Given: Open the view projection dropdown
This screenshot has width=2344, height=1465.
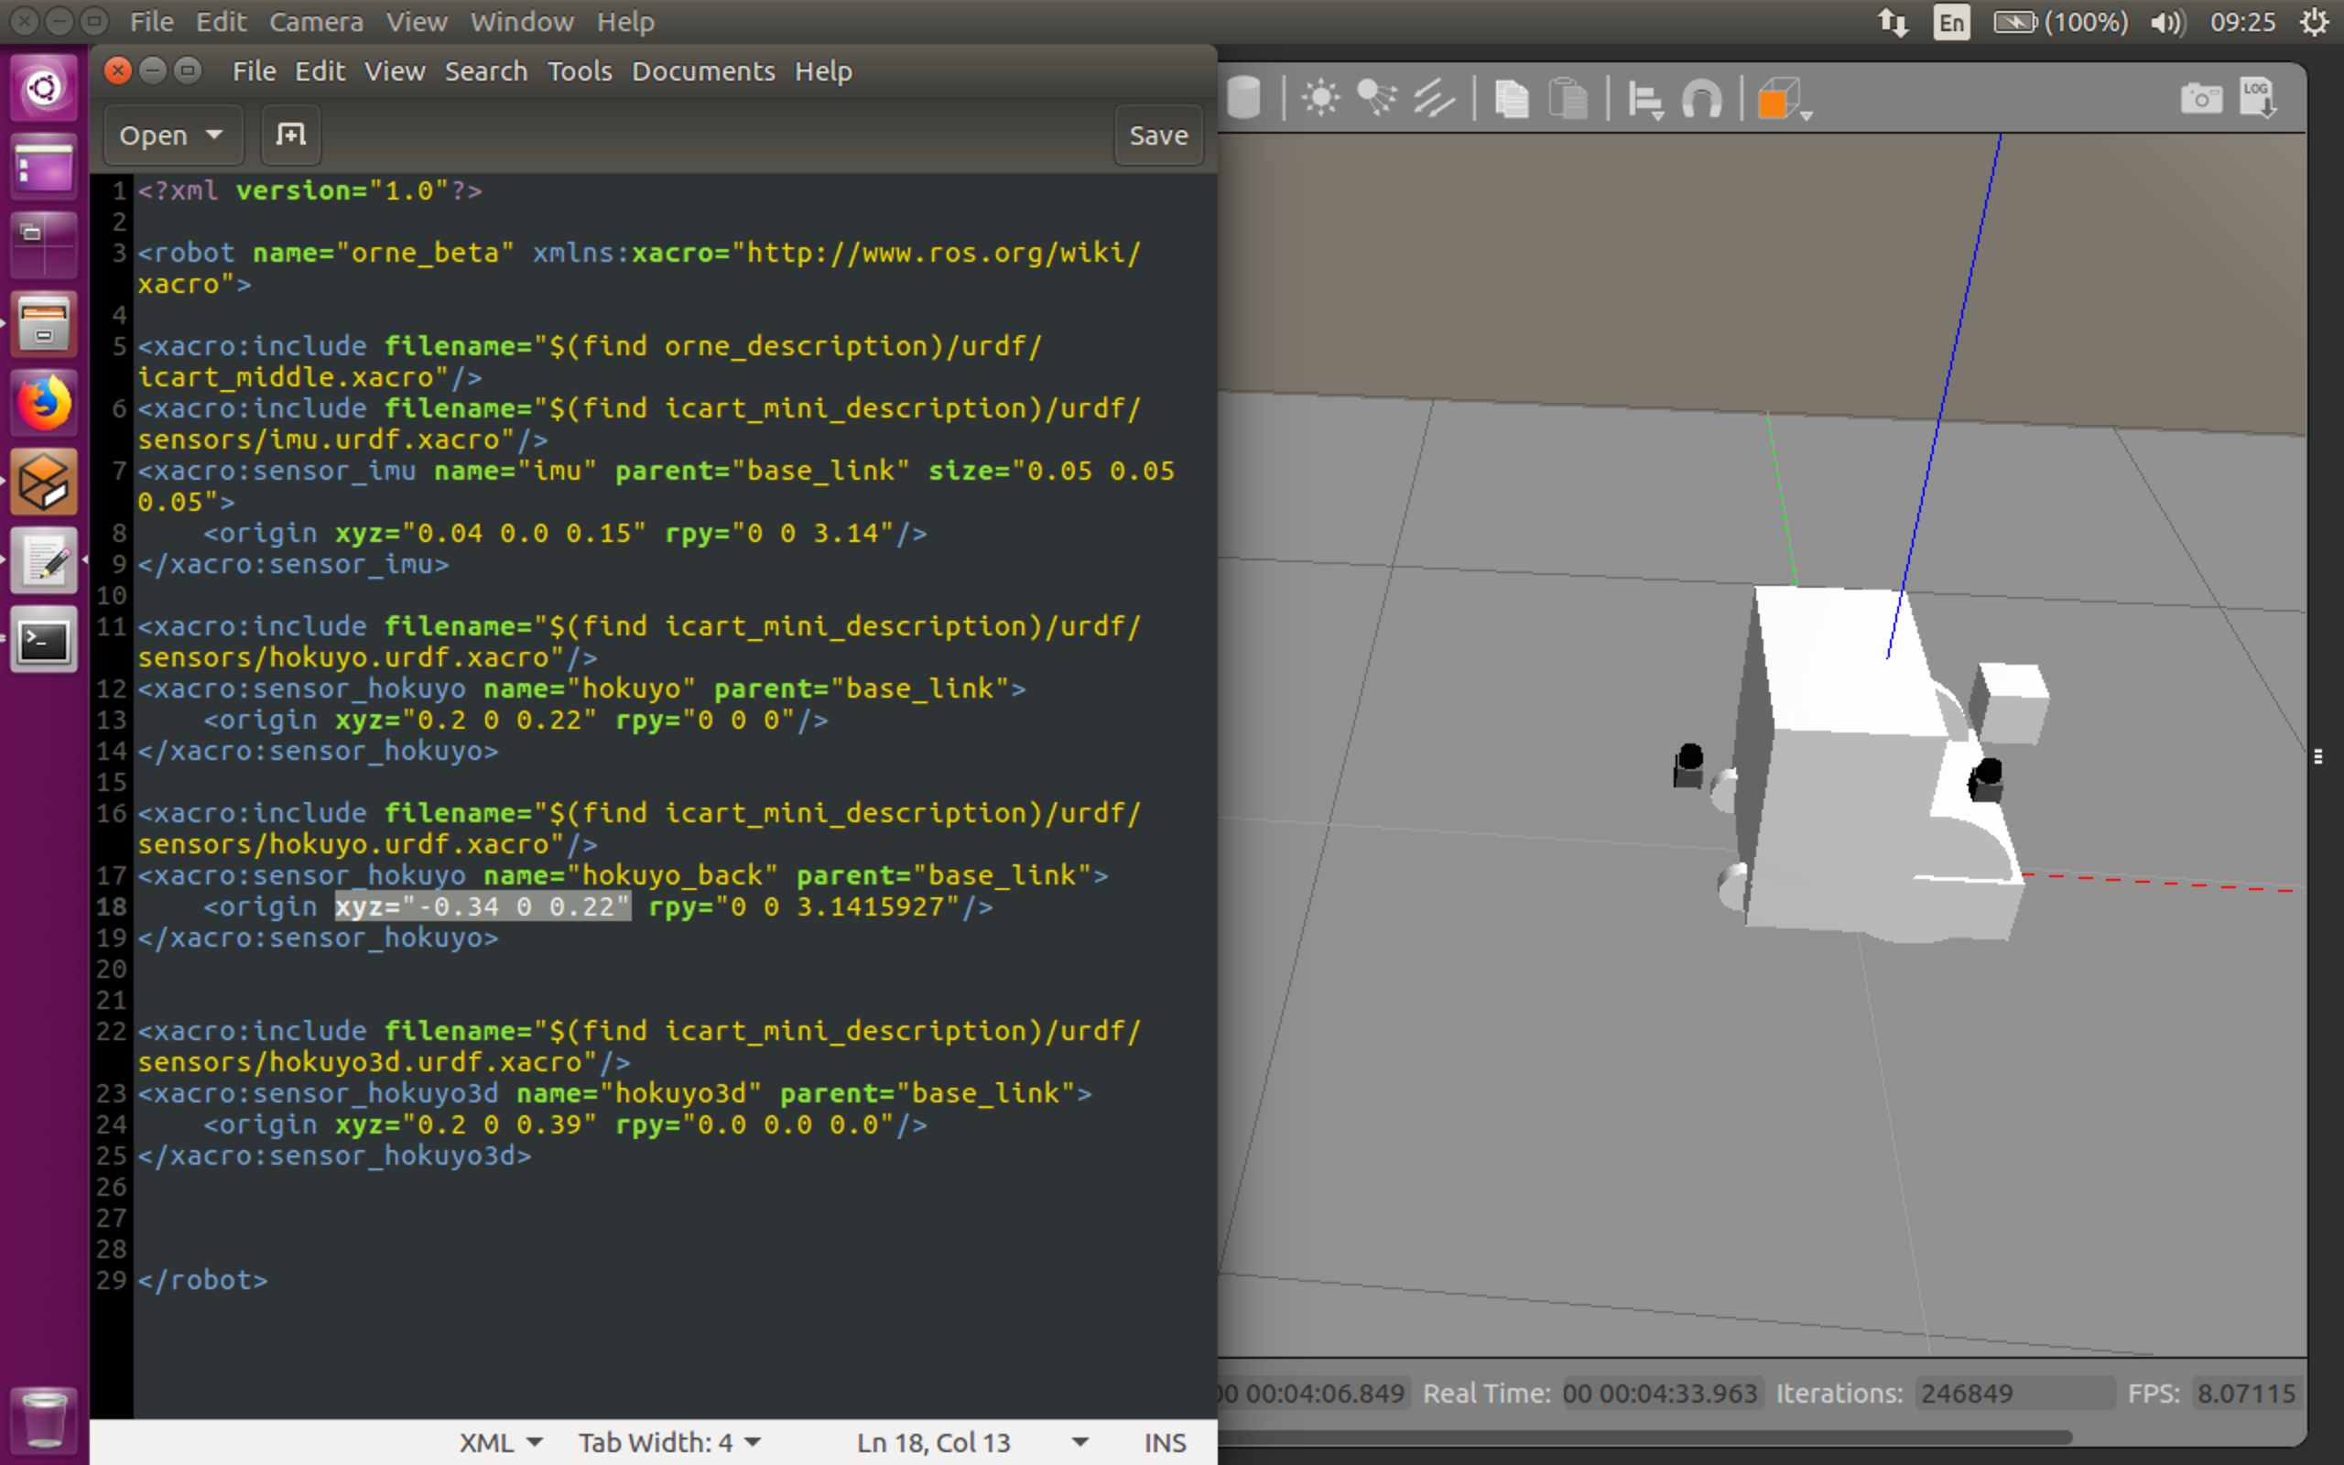Looking at the screenshot, I should (1782, 97).
